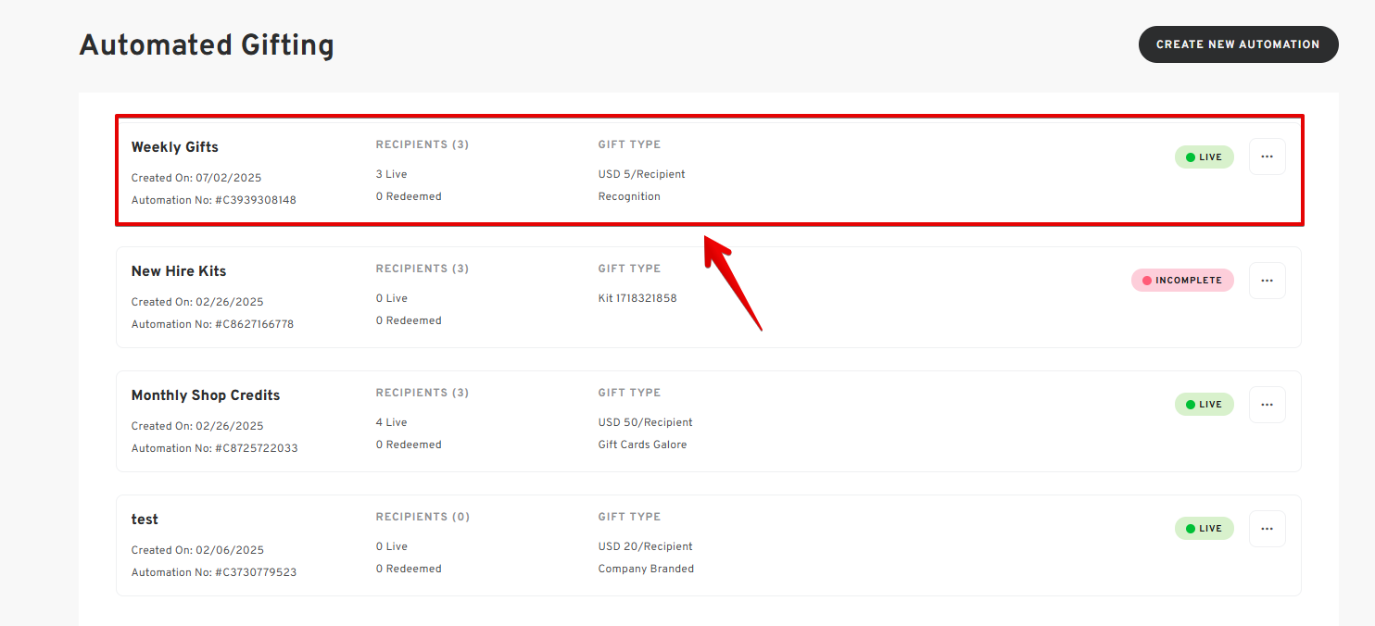This screenshot has width=1375, height=626.
Task: Click the LIVE badge on Monthly Shop Credits
Action: [x=1205, y=405]
